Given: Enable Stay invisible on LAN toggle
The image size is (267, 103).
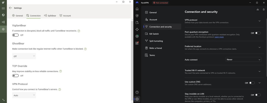Looking at the screenshot, I should (258, 95).
